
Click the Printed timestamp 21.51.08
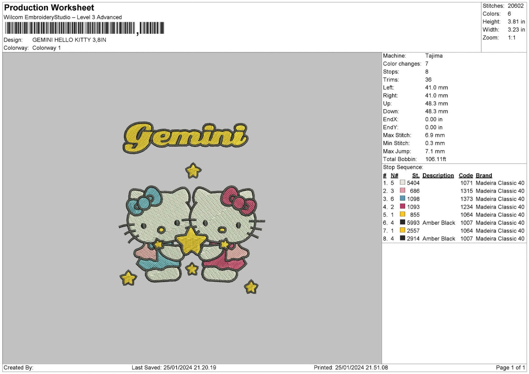coord(376,367)
